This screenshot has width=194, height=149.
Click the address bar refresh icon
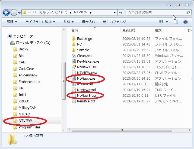point(121,12)
